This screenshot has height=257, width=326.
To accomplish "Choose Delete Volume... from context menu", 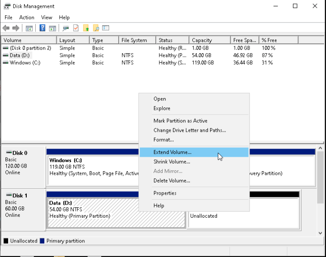I will [194, 181].
